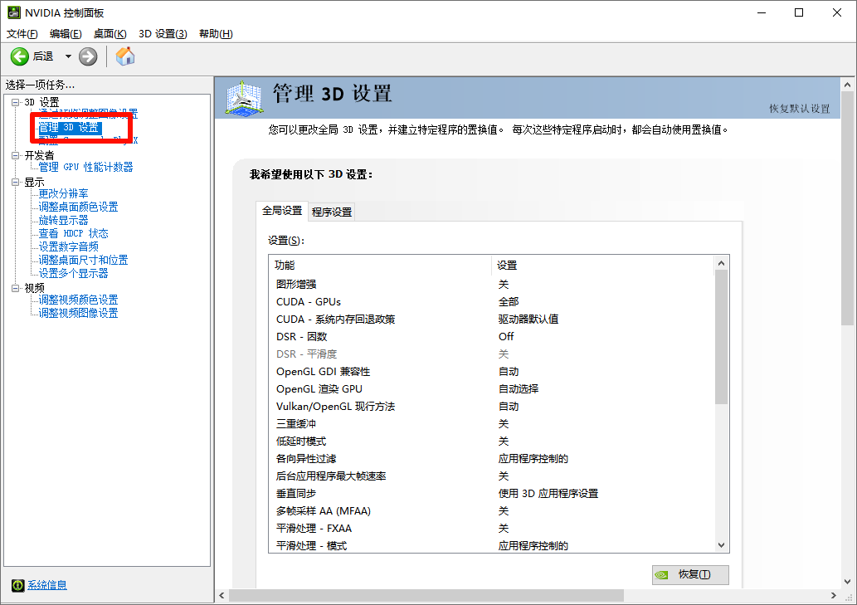Open the Back history dropdown arrow

[x=68, y=56]
